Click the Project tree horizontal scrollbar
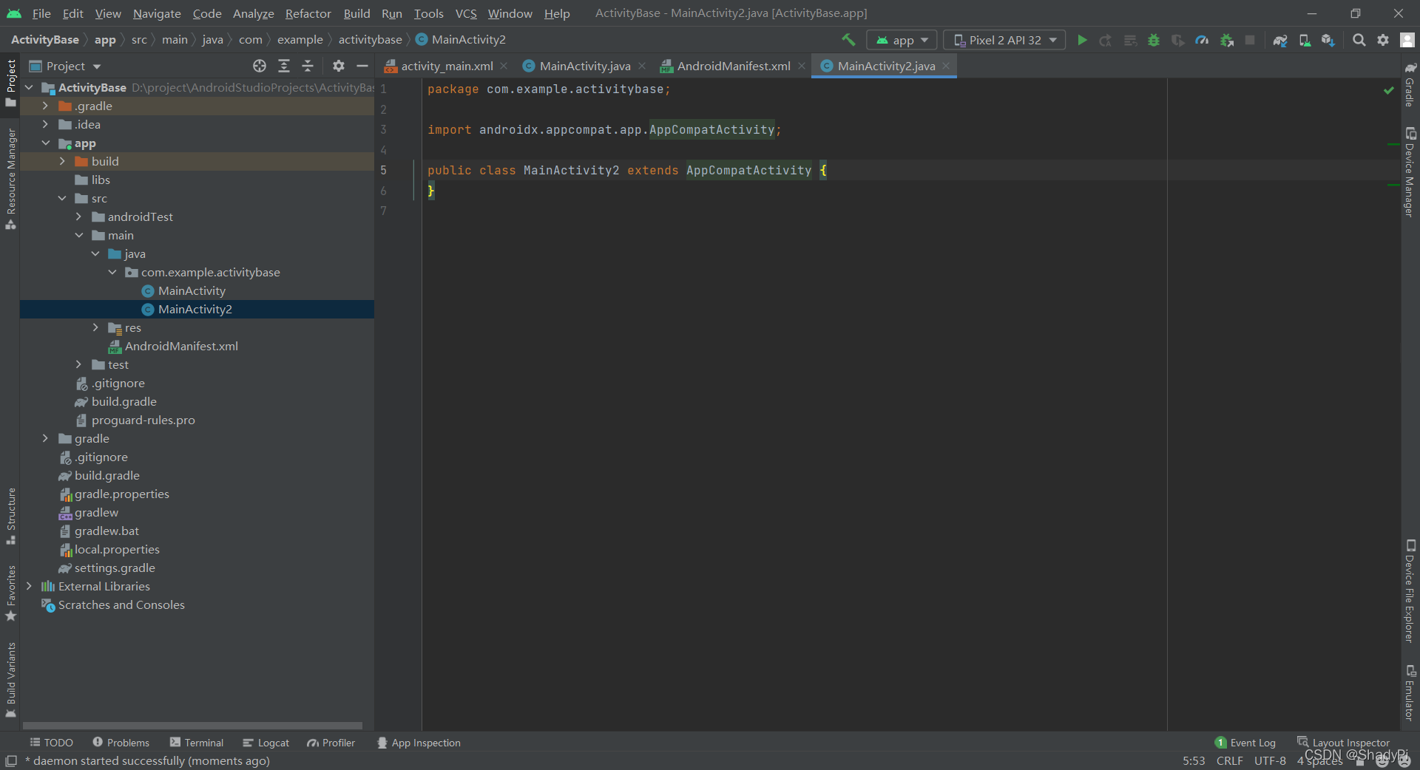The width and height of the screenshot is (1420, 770). click(192, 726)
